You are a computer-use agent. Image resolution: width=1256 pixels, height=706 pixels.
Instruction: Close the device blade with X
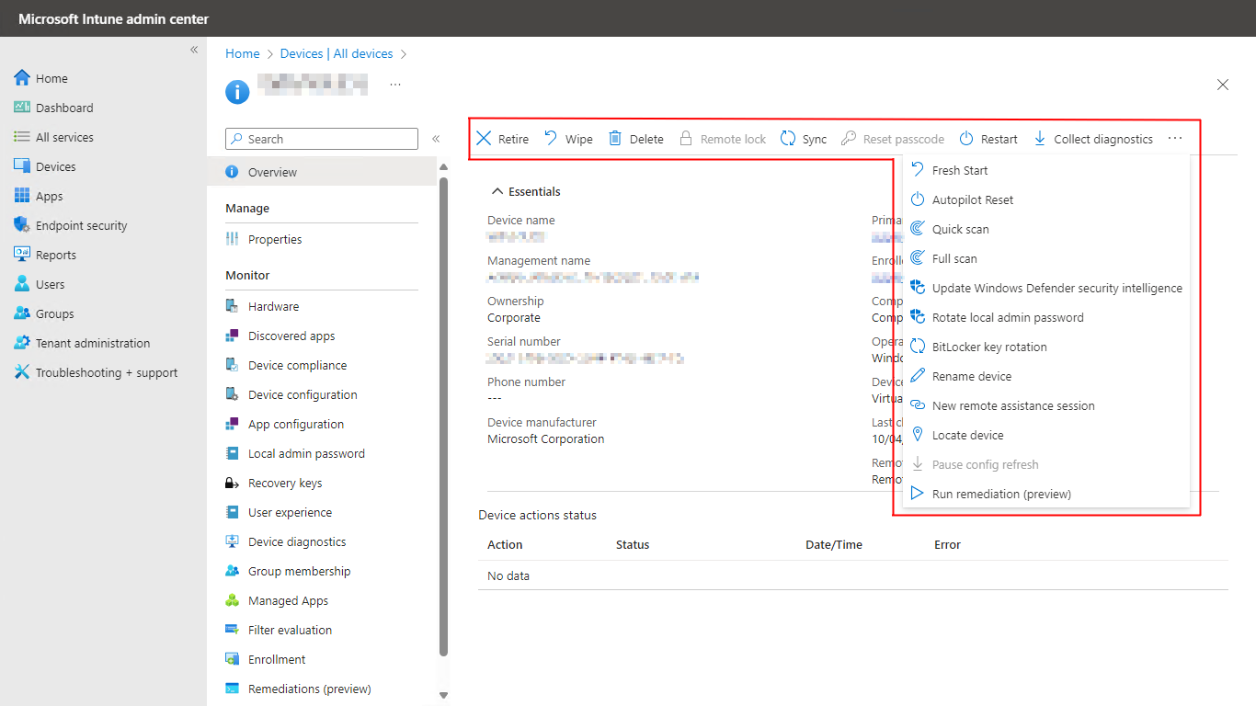point(1223,85)
